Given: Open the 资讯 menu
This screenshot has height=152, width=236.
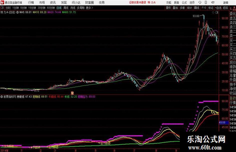Looking at the screenshot, I should (53, 2).
